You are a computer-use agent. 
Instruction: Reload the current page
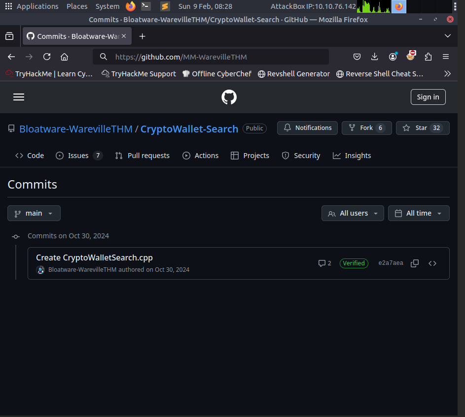pos(47,57)
